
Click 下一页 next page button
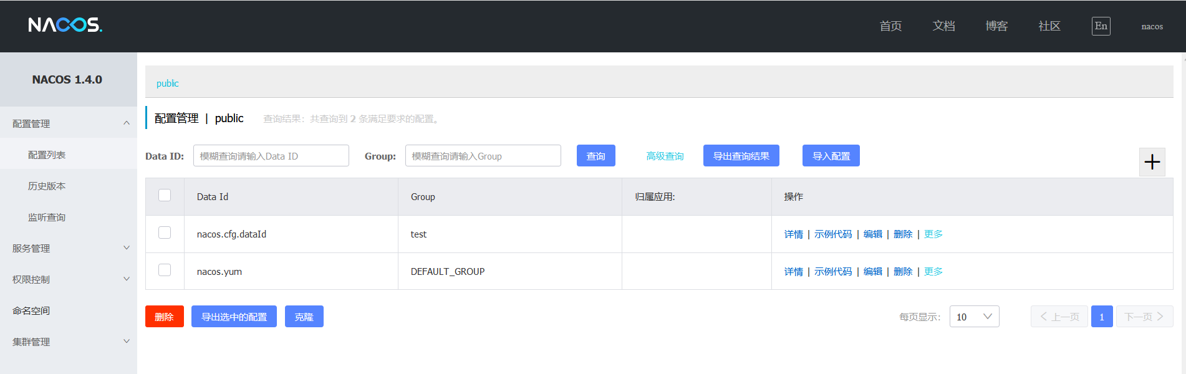(x=1144, y=317)
